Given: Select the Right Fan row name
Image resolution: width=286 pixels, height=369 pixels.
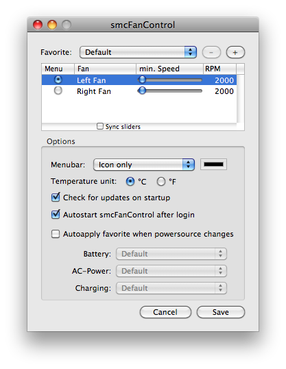Looking at the screenshot, I should click(94, 91).
